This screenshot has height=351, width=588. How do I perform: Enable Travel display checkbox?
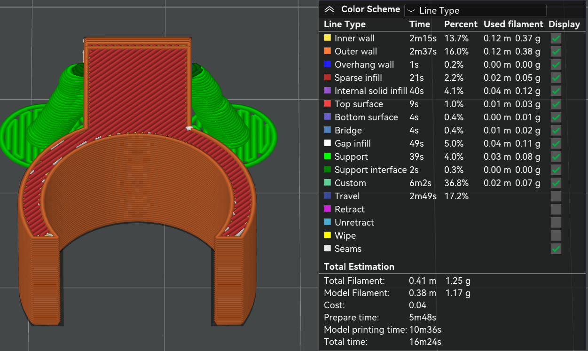click(556, 196)
